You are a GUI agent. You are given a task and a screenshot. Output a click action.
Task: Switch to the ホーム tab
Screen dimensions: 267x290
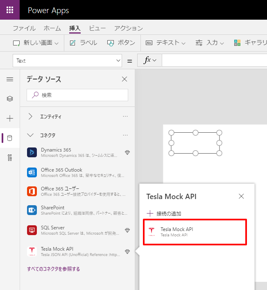coord(52,28)
